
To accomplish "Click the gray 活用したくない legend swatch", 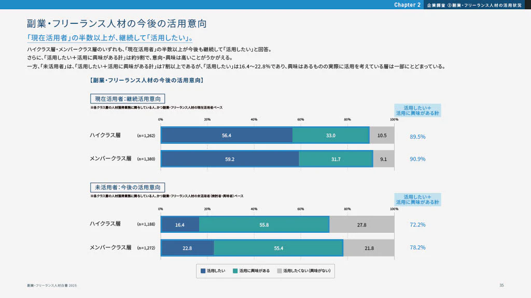I will click(x=280, y=271).
